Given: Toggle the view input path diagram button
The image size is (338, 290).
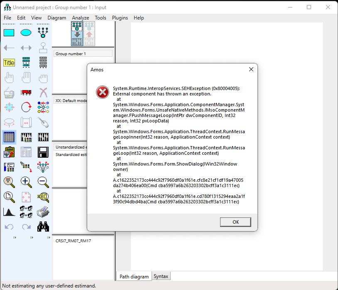Looking at the screenshot, I should click(x=77, y=34).
